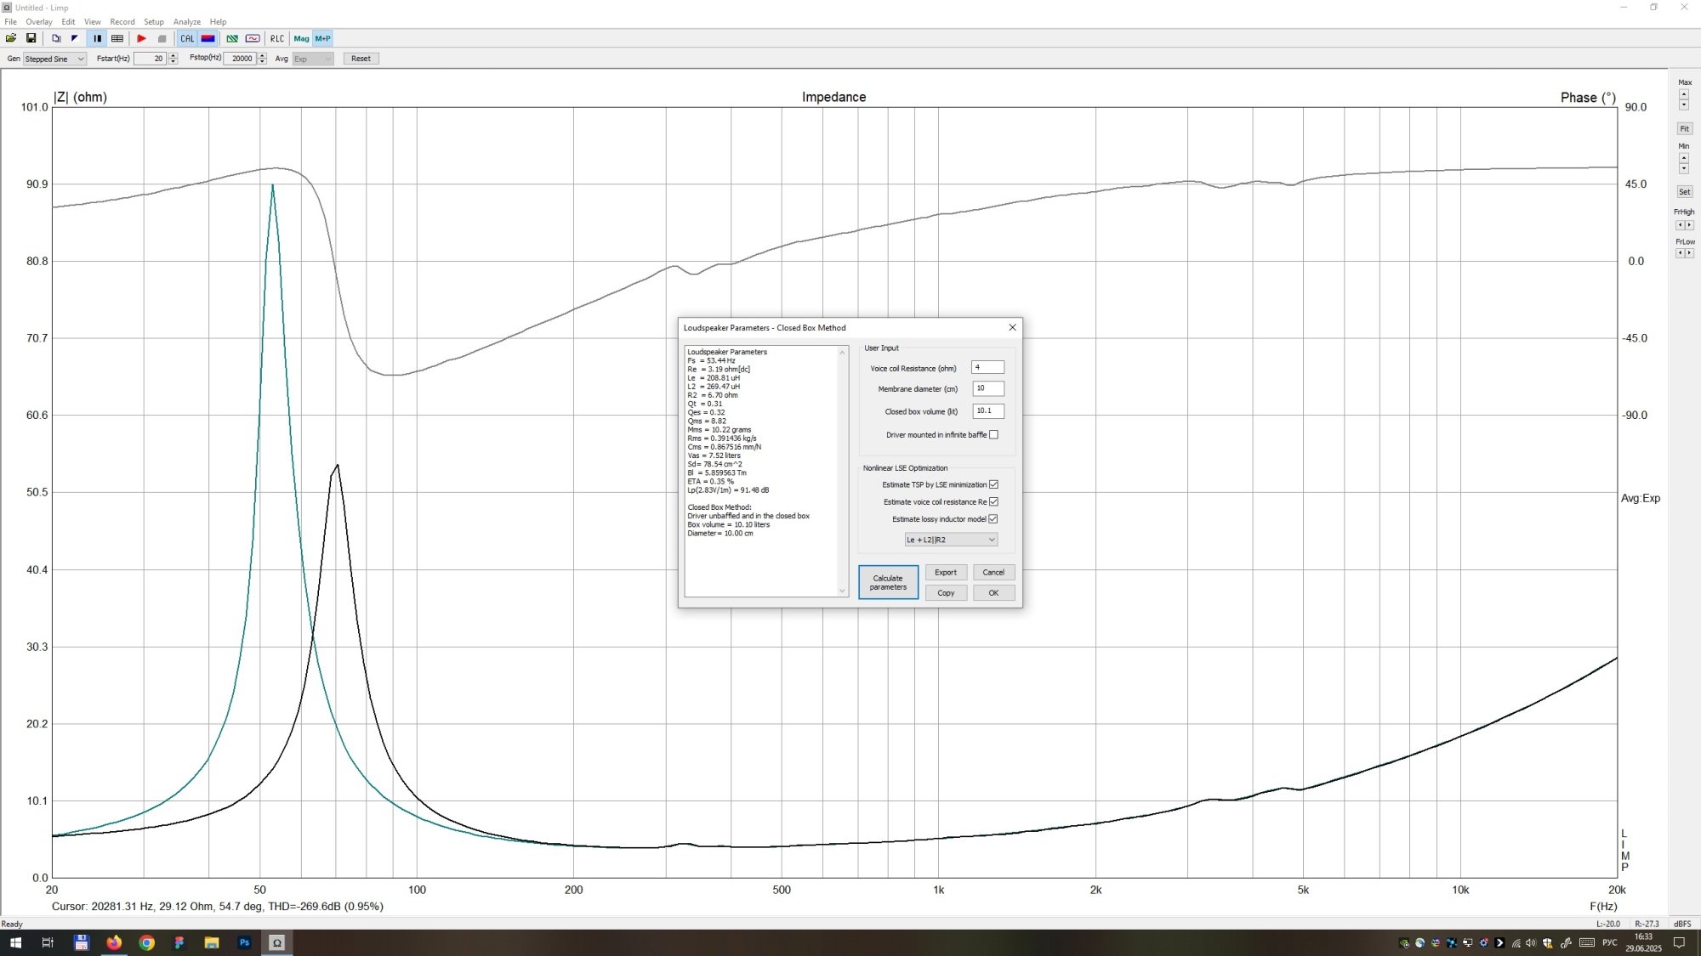Open the Stepped Sine generator dropdown
The width and height of the screenshot is (1701, 956).
click(54, 59)
